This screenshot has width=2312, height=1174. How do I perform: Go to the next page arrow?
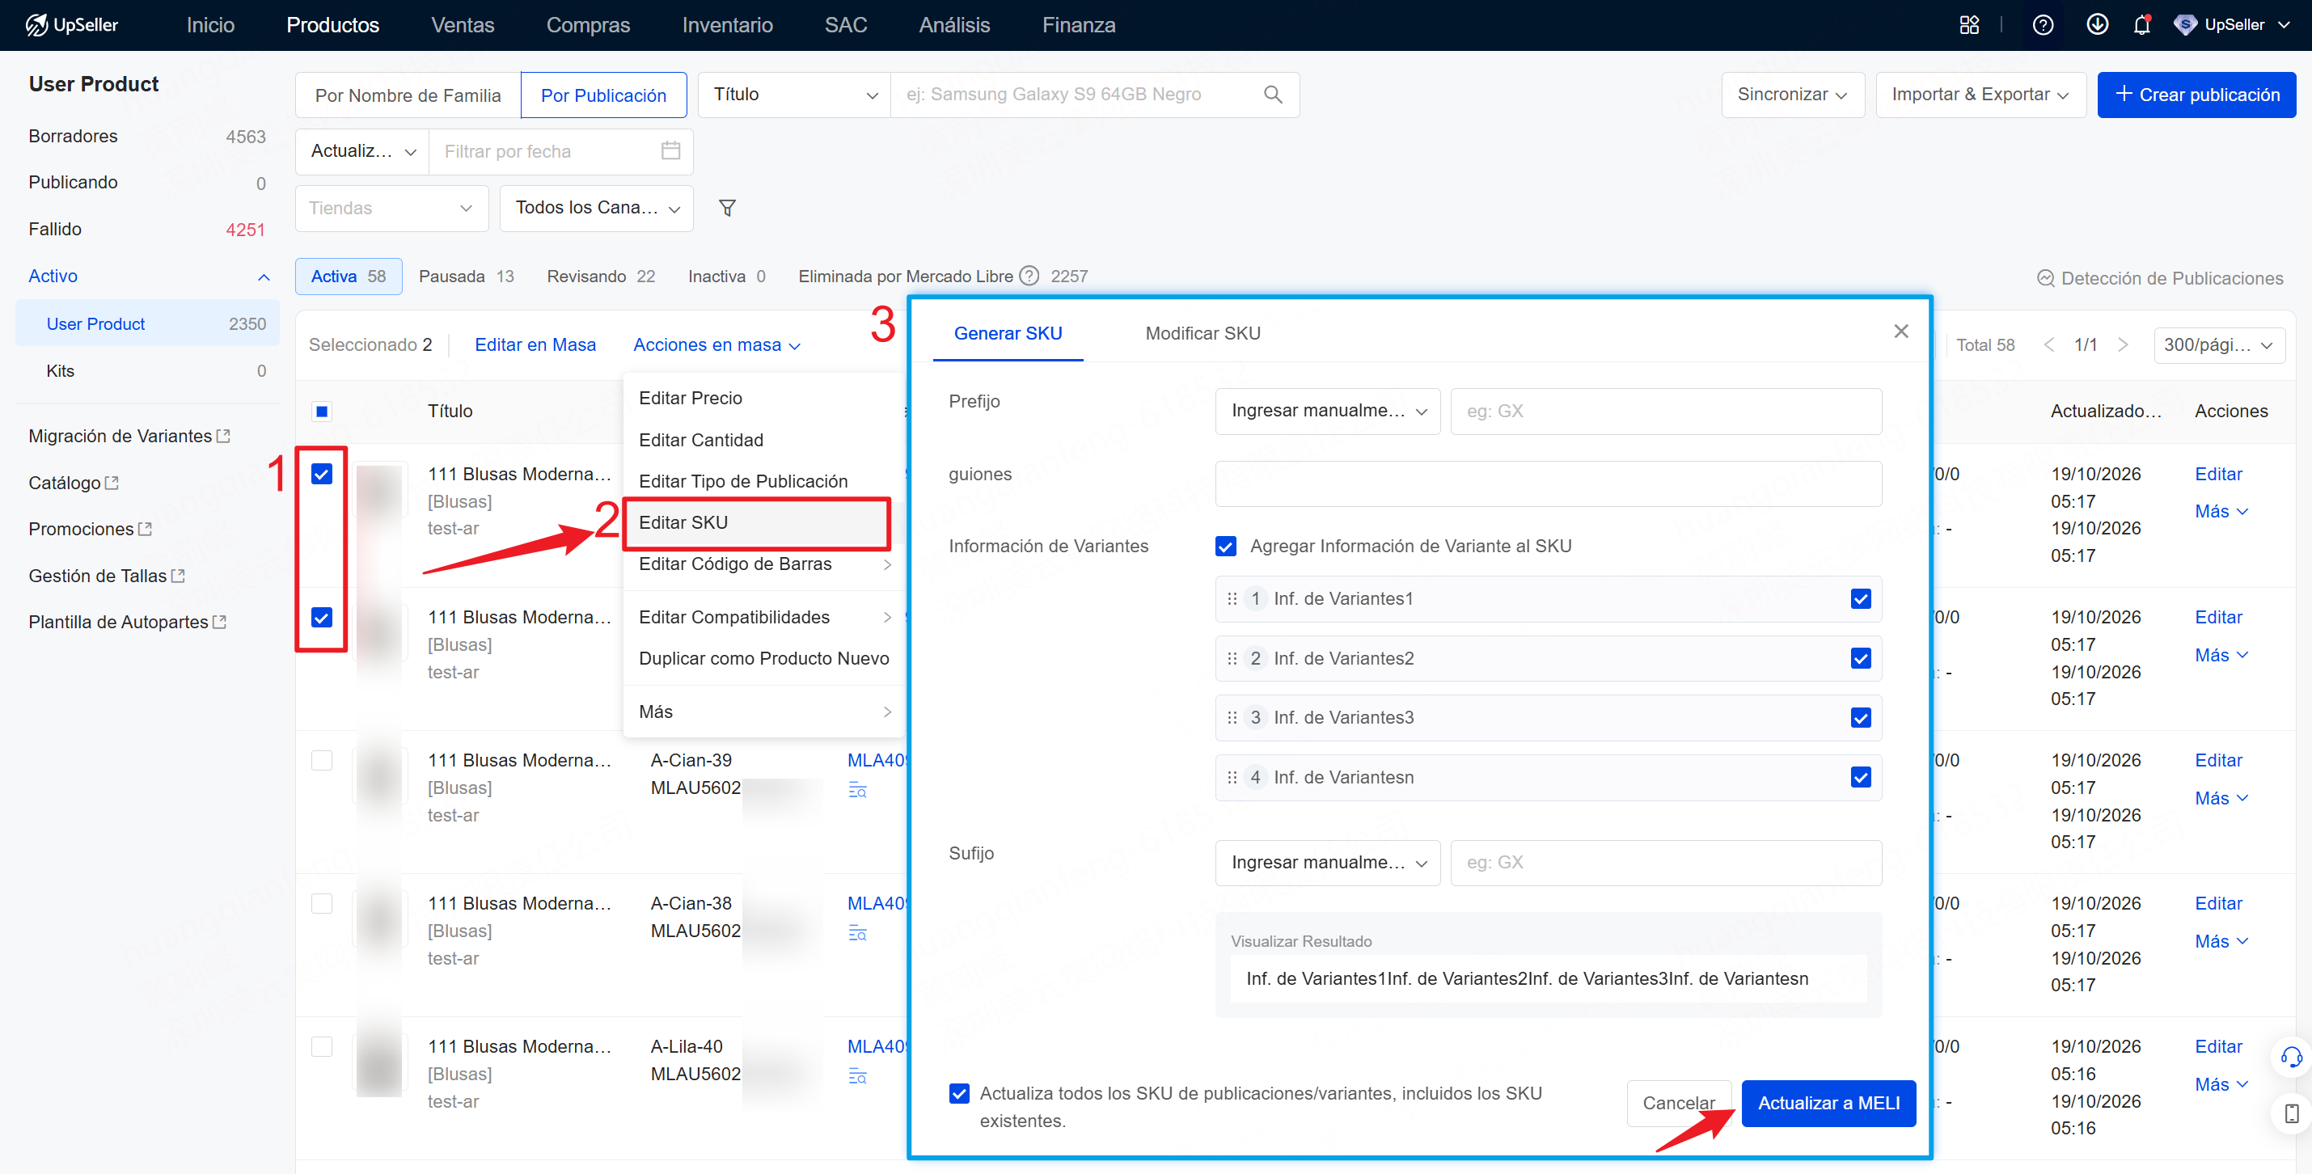point(2123,344)
